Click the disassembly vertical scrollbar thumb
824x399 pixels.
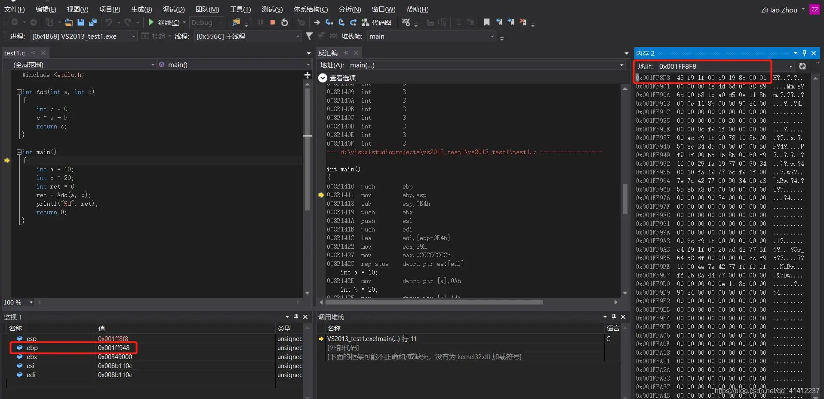[x=625, y=198]
